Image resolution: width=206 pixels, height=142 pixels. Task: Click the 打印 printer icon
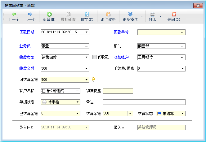152,14
